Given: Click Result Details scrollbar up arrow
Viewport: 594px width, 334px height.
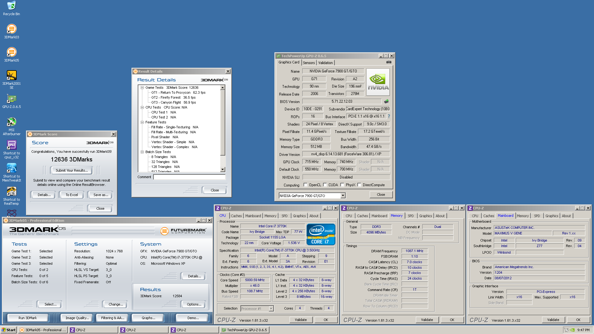Looking at the screenshot, I should (x=222, y=88).
